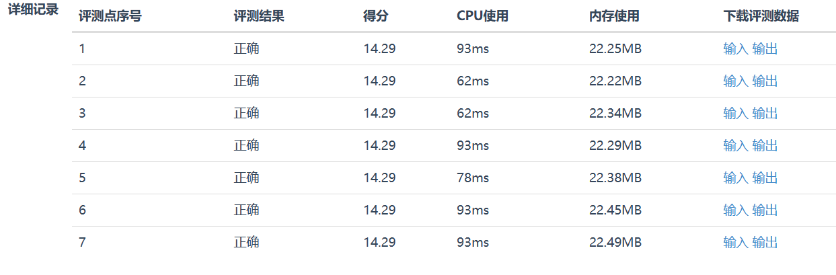The image size is (836, 275).
Task: Click 输入 link in row 3
Action: click(735, 113)
